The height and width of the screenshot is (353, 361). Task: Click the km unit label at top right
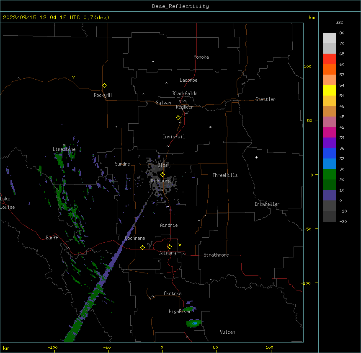click(x=312, y=18)
